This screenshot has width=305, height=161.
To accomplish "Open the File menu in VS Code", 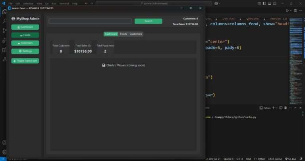I will tap(10, 4).
